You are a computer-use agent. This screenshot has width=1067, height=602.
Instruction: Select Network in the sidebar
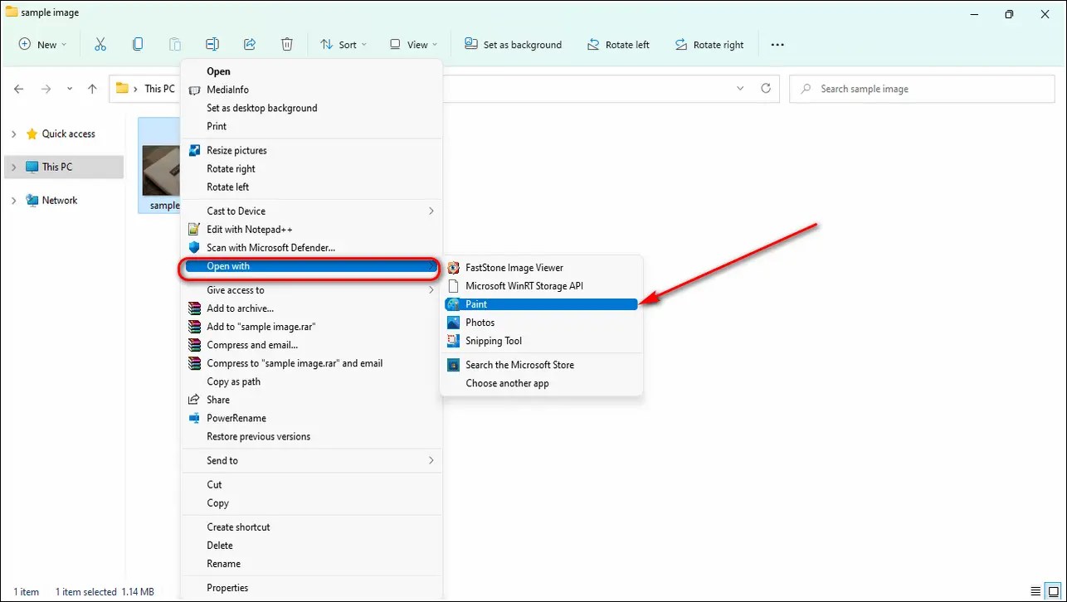[x=60, y=200]
